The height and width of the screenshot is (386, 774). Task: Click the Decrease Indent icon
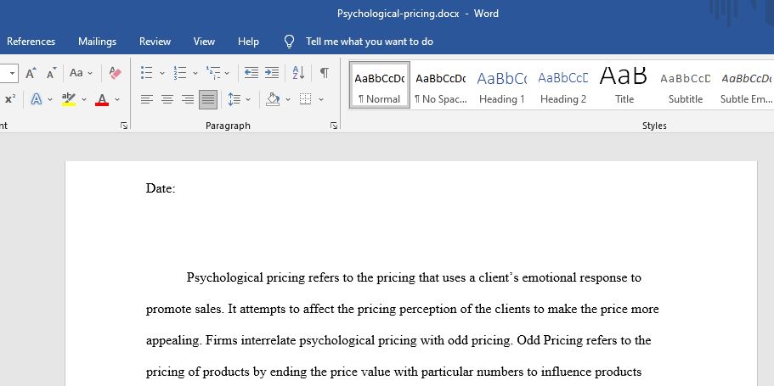(251, 73)
